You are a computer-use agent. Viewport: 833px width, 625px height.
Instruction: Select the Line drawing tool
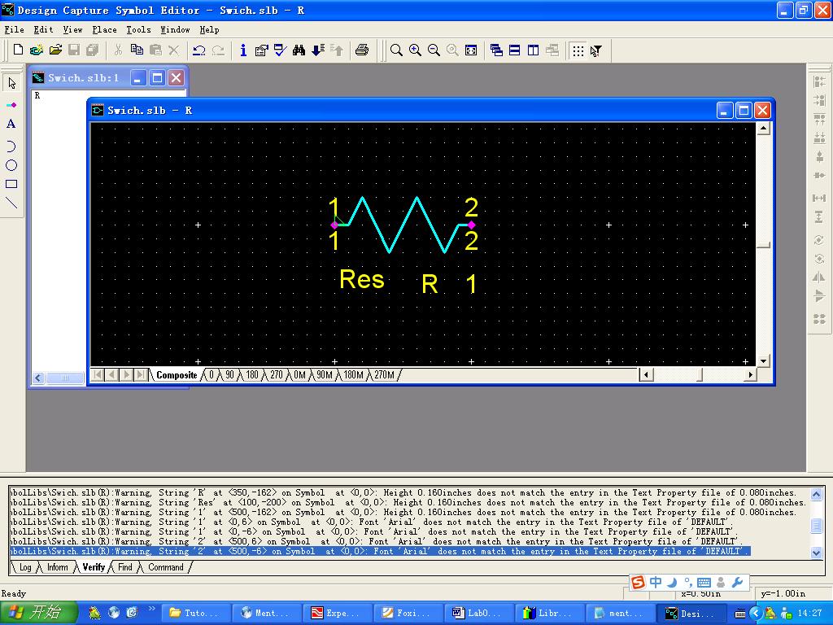coord(11,203)
